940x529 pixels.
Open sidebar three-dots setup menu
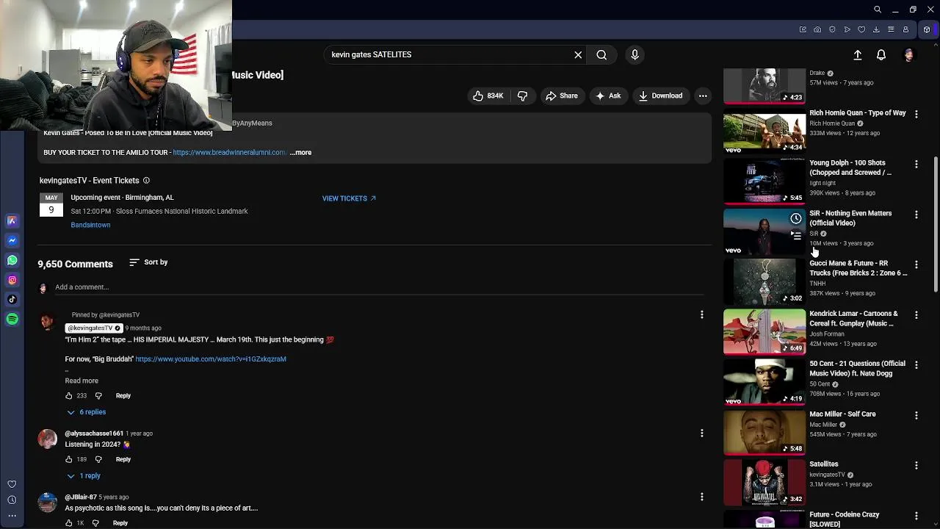pyautogui.click(x=12, y=516)
